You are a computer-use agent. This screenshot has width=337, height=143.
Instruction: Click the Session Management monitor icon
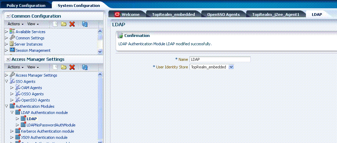(x=12, y=50)
